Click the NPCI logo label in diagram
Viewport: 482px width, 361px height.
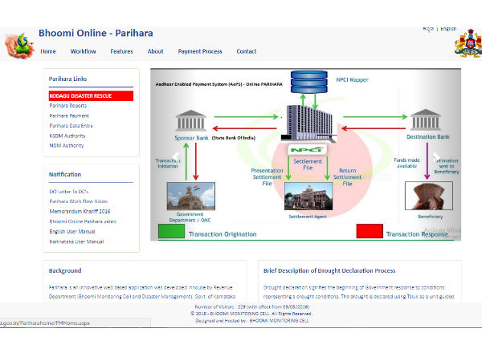308,150
